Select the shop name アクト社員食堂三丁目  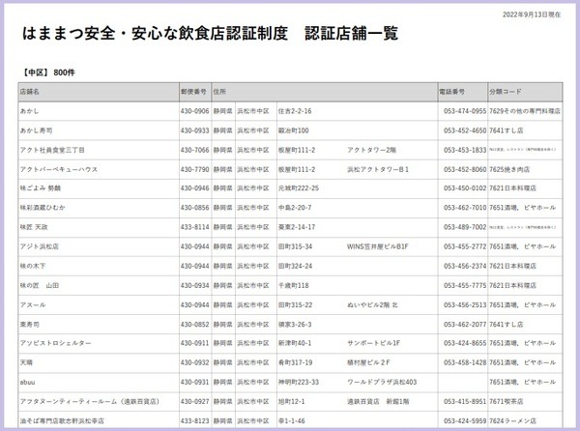52,150
